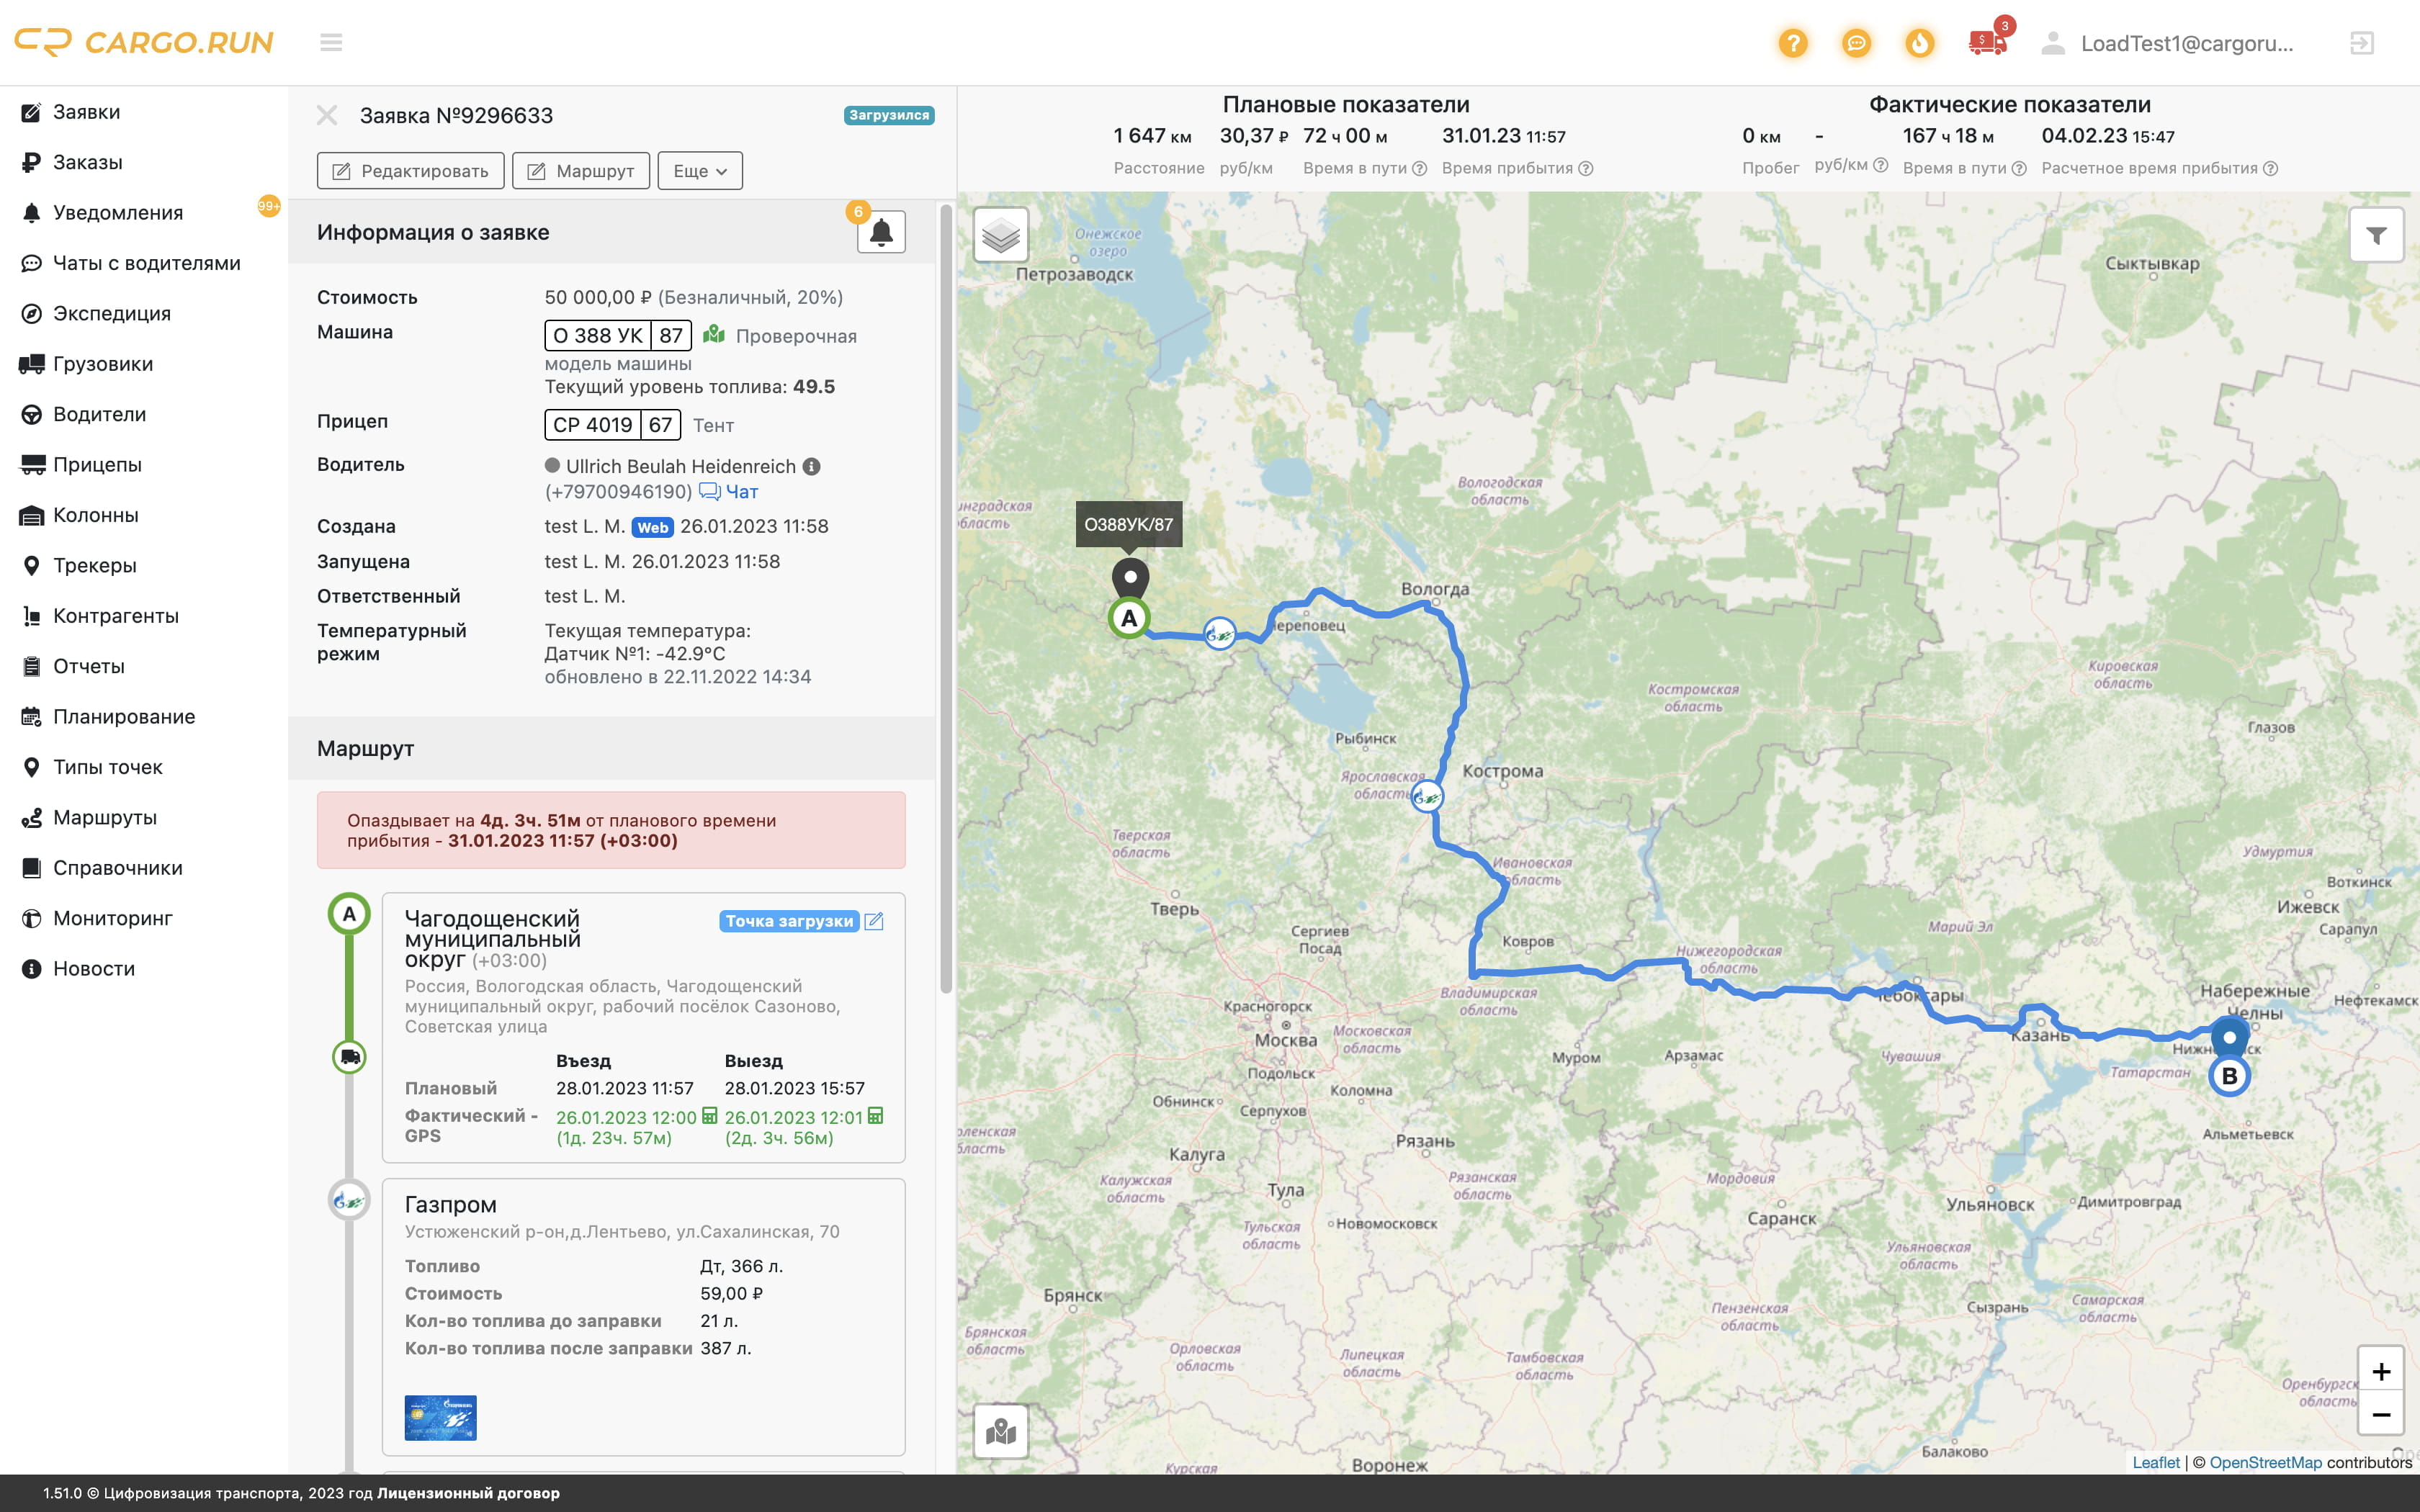Click the destination marker B on map

pyautogui.click(x=2229, y=1076)
